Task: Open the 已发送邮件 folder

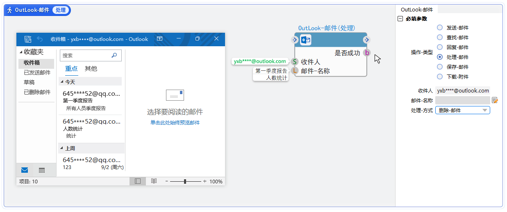Action: click(x=37, y=72)
